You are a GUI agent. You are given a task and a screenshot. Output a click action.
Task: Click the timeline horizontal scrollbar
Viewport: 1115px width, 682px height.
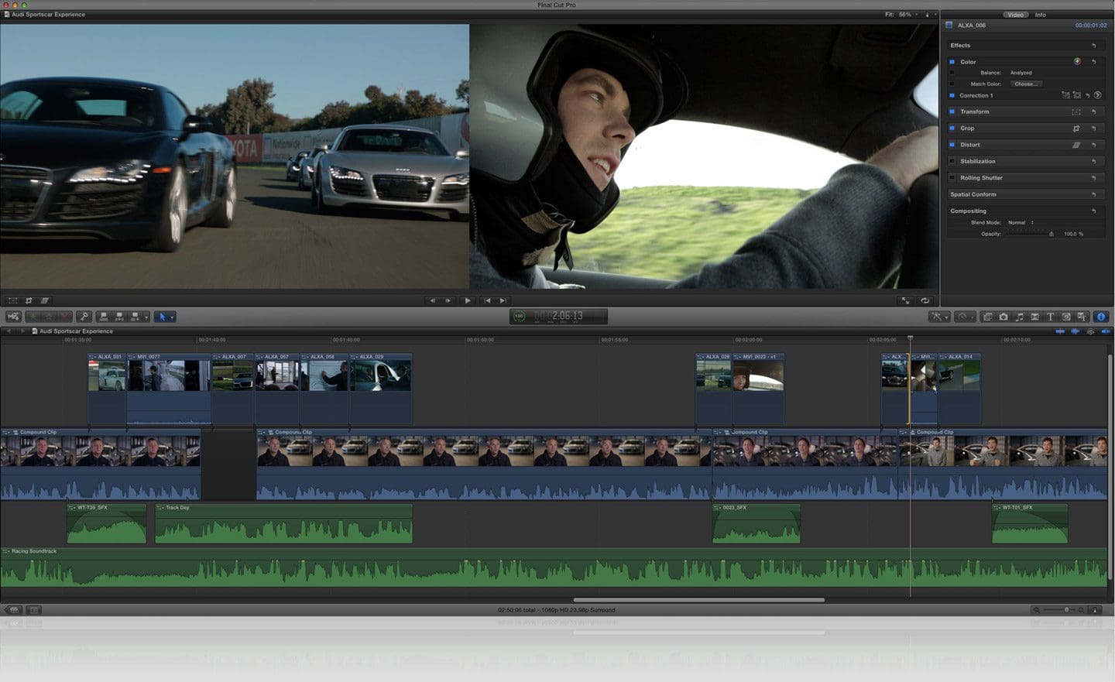(698, 600)
